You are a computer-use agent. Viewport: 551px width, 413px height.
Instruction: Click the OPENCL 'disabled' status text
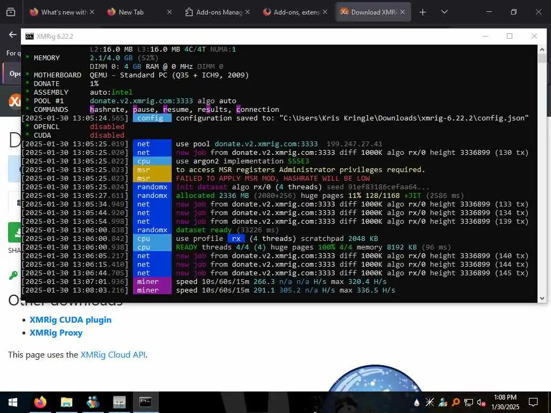[107, 127]
